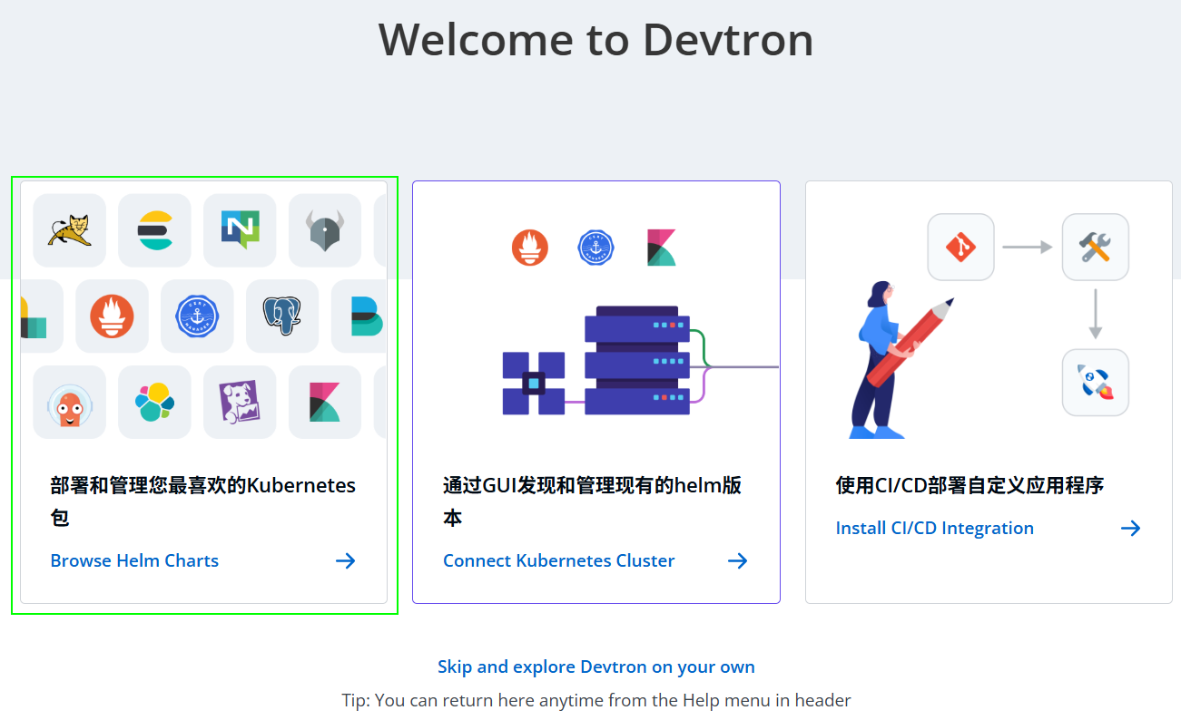Click arrow beside Browse Helm Charts
The width and height of the screenshot is (1181, 720).
click(x=345, y=560)
